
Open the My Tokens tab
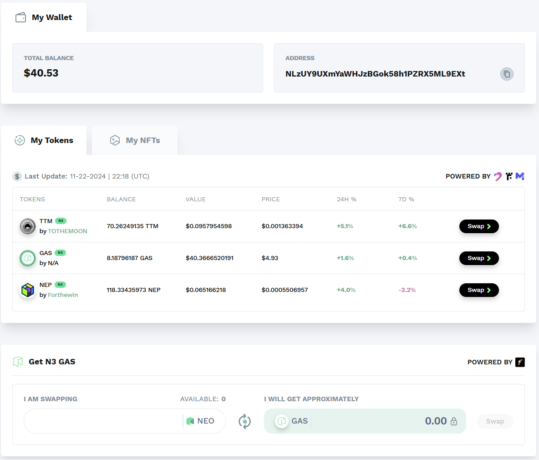(44, 140)
